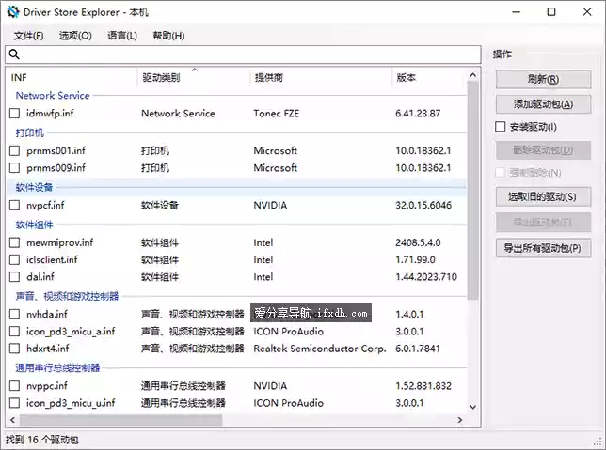Select version 6.0.1.7841 cell
This screenshot has width=606, height=450.
point(418,349)
